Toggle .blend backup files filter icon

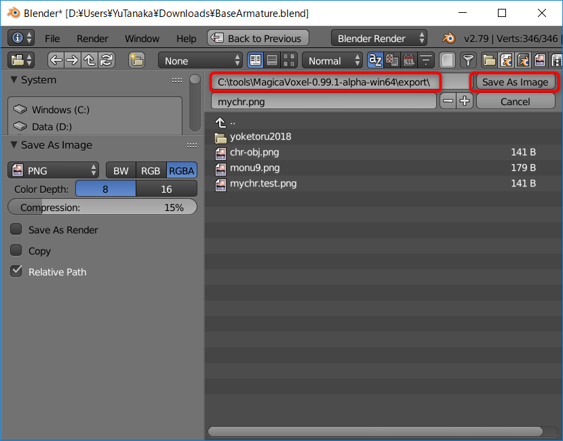click(x=523, y=60)
